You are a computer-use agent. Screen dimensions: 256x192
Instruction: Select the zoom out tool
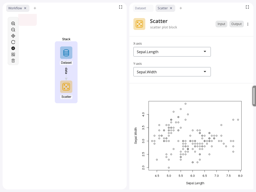coord(13,30)
